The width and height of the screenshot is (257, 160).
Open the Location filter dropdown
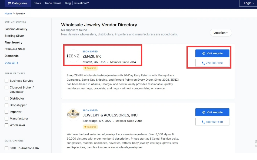pyautogui.click(x=221, y=33)
